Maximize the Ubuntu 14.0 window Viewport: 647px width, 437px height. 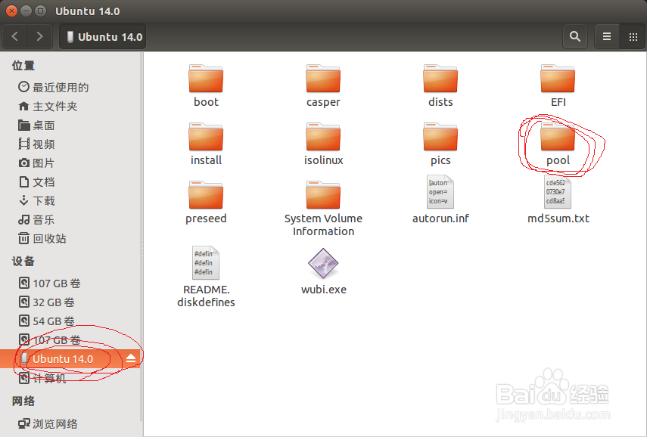point(40,11)
